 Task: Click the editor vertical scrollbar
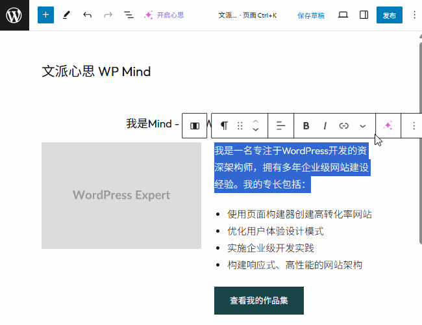pyautogui.click(x=421, y=143)
